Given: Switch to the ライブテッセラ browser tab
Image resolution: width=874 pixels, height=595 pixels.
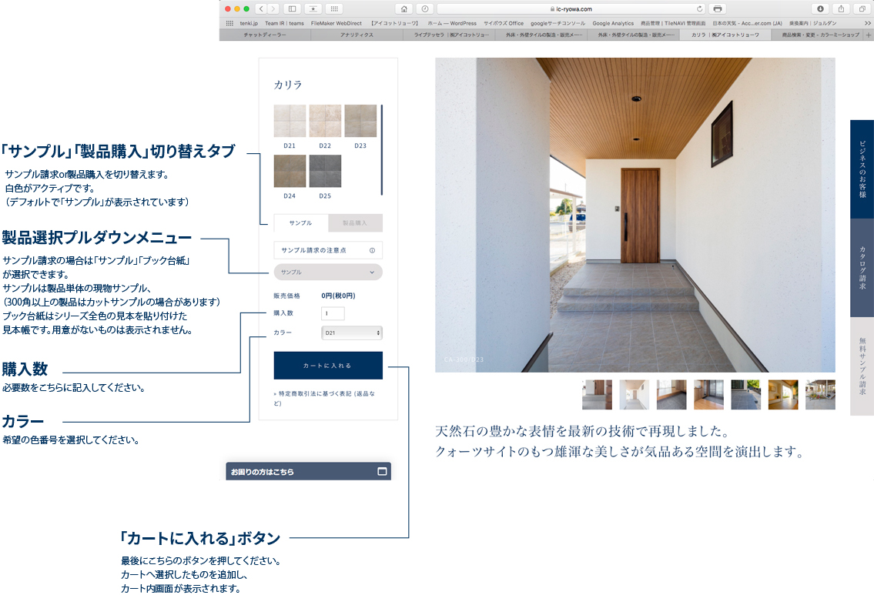Looking at the screenshot, I should 449,35.
